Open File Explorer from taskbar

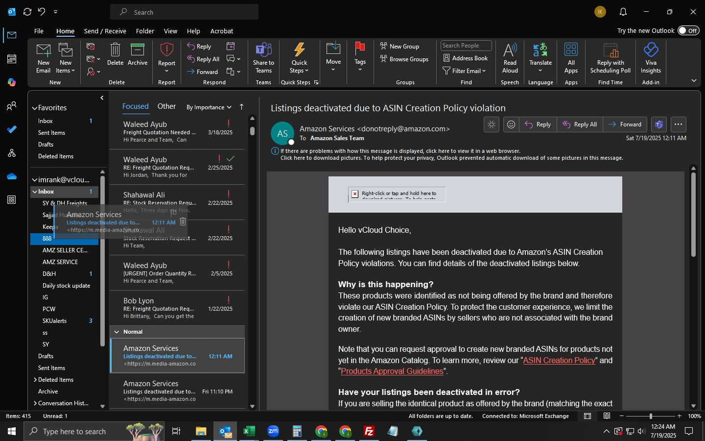pos(201,431)
